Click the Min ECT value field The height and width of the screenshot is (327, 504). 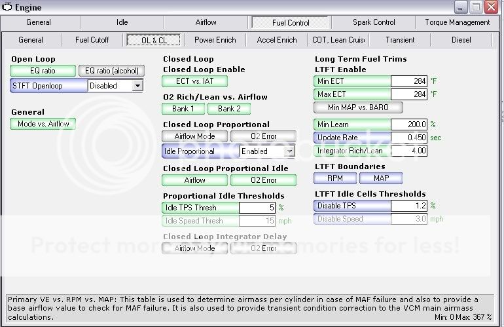click(408, 81)
